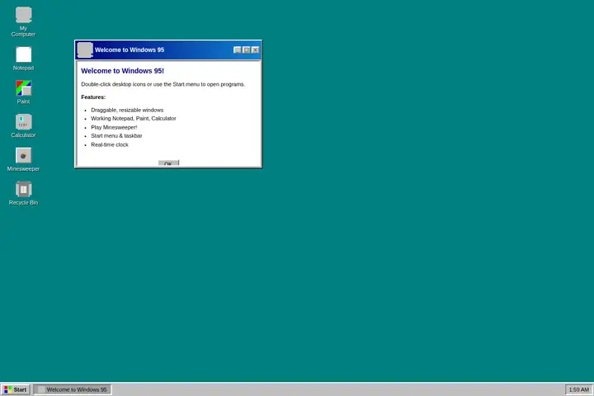This screenshot has height=396, width=594.
Task: Select the Paint desktop icon
Action: pyautogui.click(x=23, y=92)
